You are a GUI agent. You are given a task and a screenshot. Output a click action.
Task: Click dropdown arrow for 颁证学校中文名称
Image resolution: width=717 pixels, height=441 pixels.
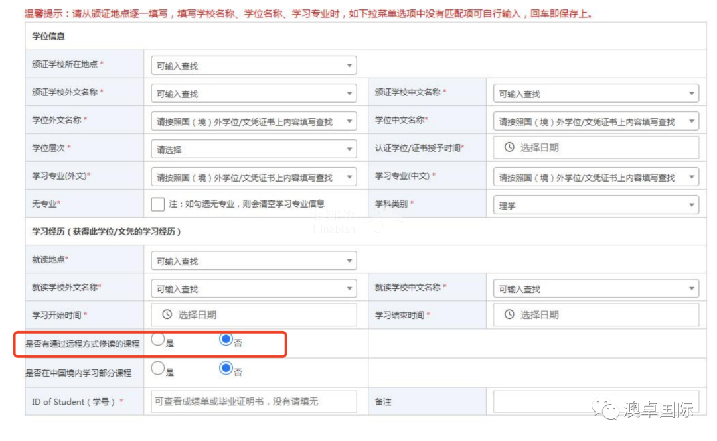(692, 94)
